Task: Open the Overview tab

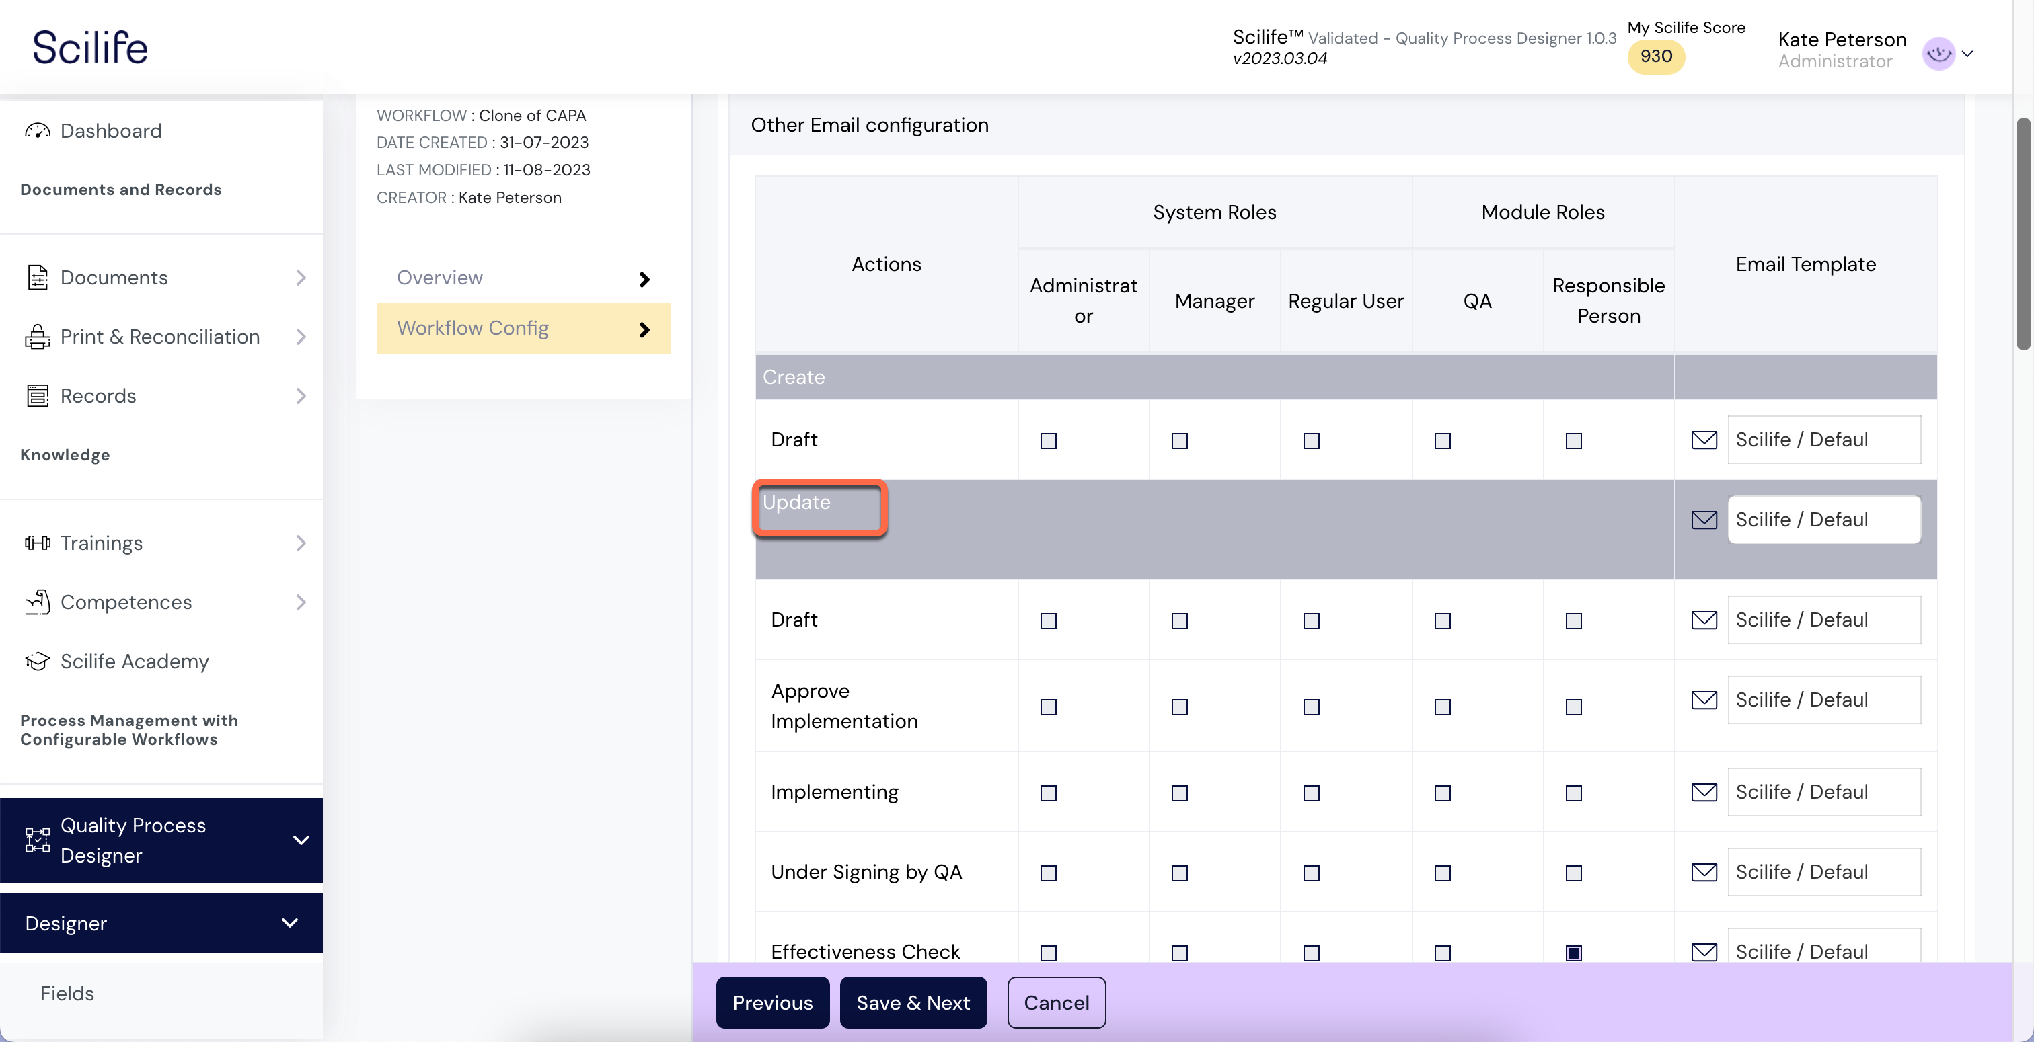Action: click(x=523, y=278)
